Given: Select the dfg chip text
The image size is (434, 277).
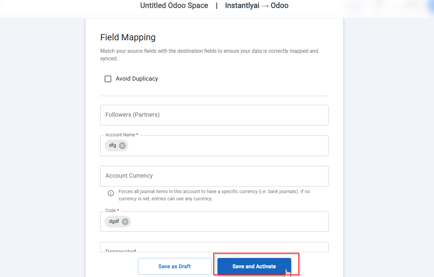Looking at the screenshot, I should 112,146.
